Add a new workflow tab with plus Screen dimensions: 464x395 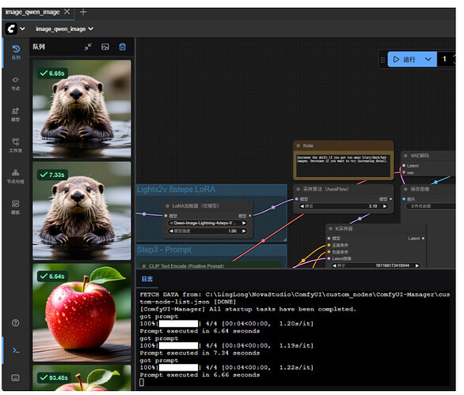(x=83, y=12)
